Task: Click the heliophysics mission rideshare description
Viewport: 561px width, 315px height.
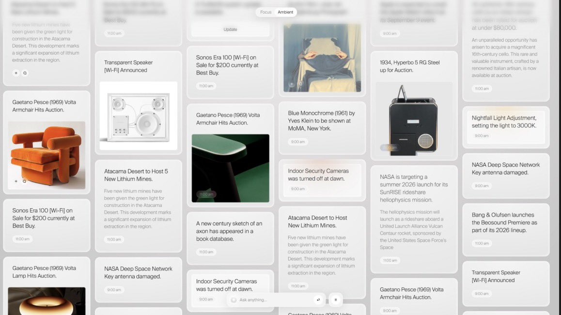Action: click(x=413, y=230)
